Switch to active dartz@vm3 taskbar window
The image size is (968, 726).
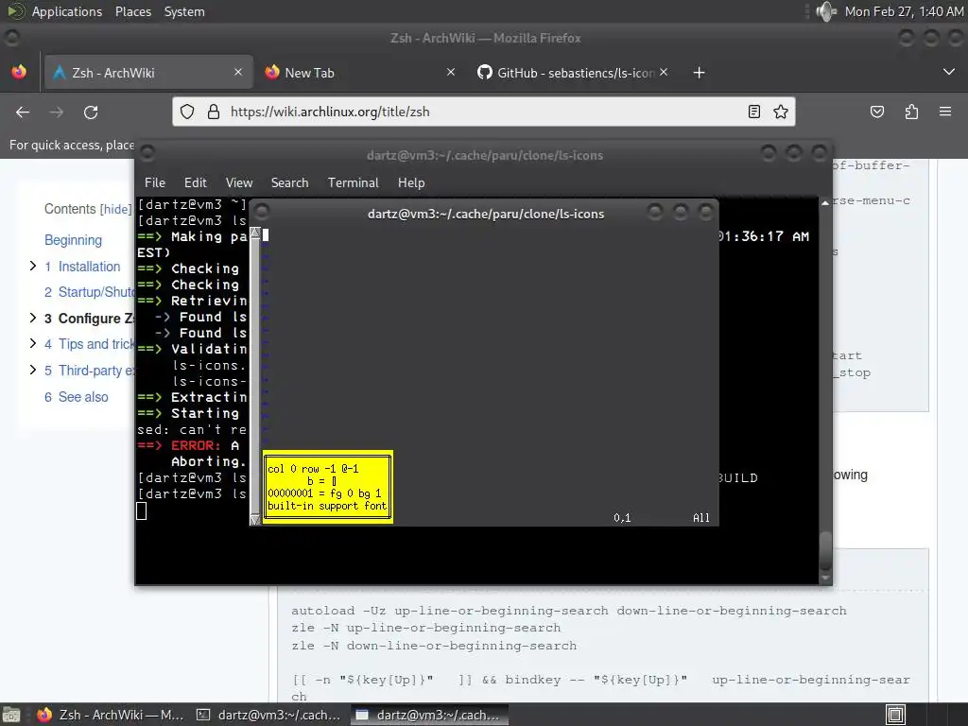point(429,715)
